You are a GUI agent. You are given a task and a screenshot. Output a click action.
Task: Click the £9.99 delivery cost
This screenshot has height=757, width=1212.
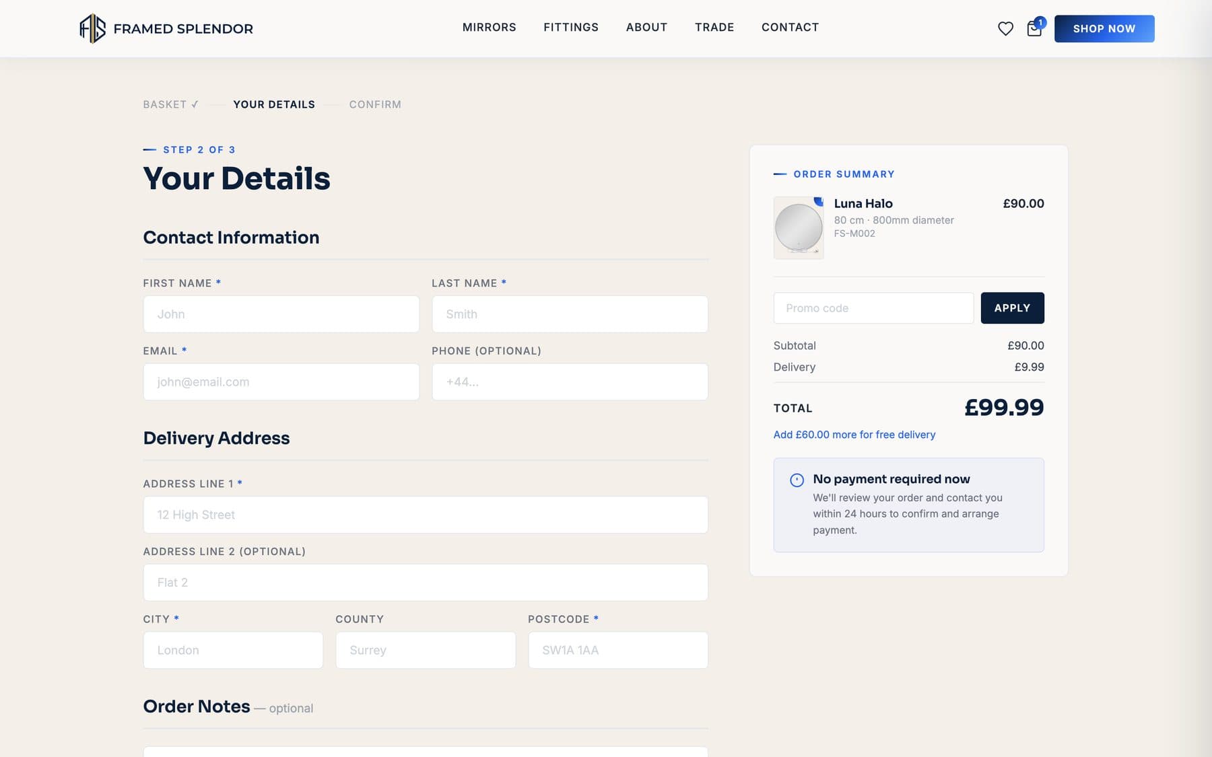pos(1029,367)
